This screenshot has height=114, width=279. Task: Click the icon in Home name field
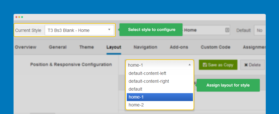tap(227, 30)
